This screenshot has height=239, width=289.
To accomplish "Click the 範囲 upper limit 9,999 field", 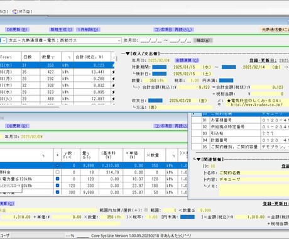I will [205, 210].
